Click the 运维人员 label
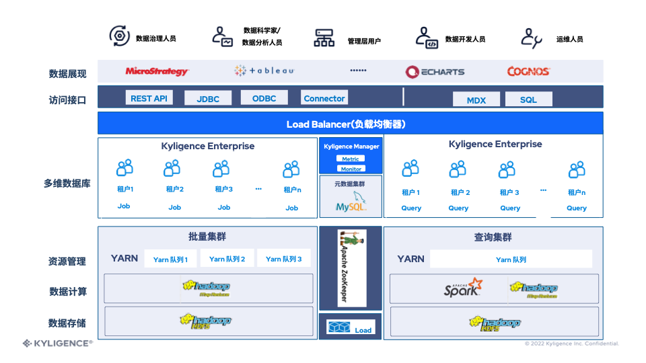The height and width of the screenshot is (363, 646). point(570,39)
